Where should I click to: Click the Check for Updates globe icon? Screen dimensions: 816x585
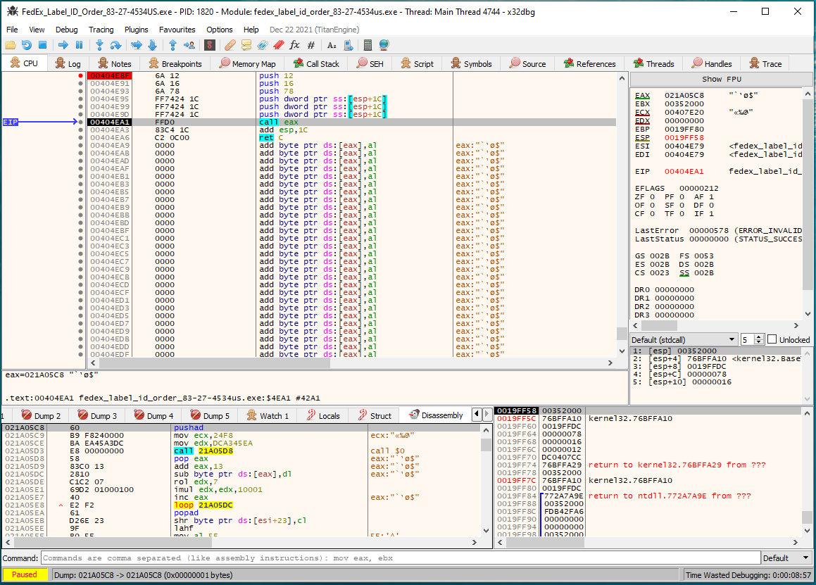(384, 45)
